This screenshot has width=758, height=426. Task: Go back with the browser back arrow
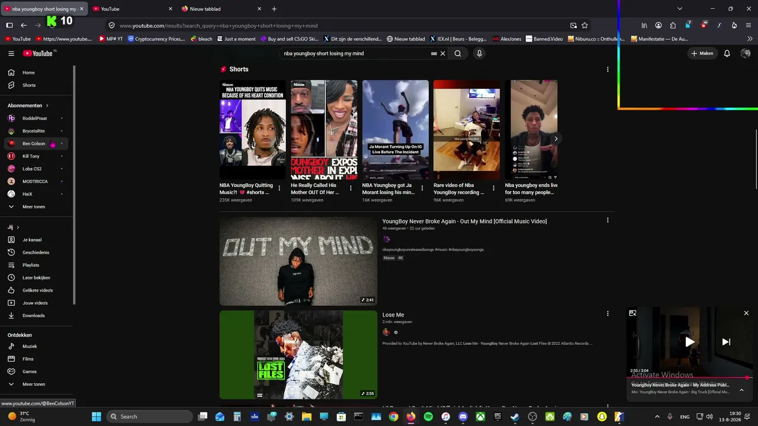point(24,25)
